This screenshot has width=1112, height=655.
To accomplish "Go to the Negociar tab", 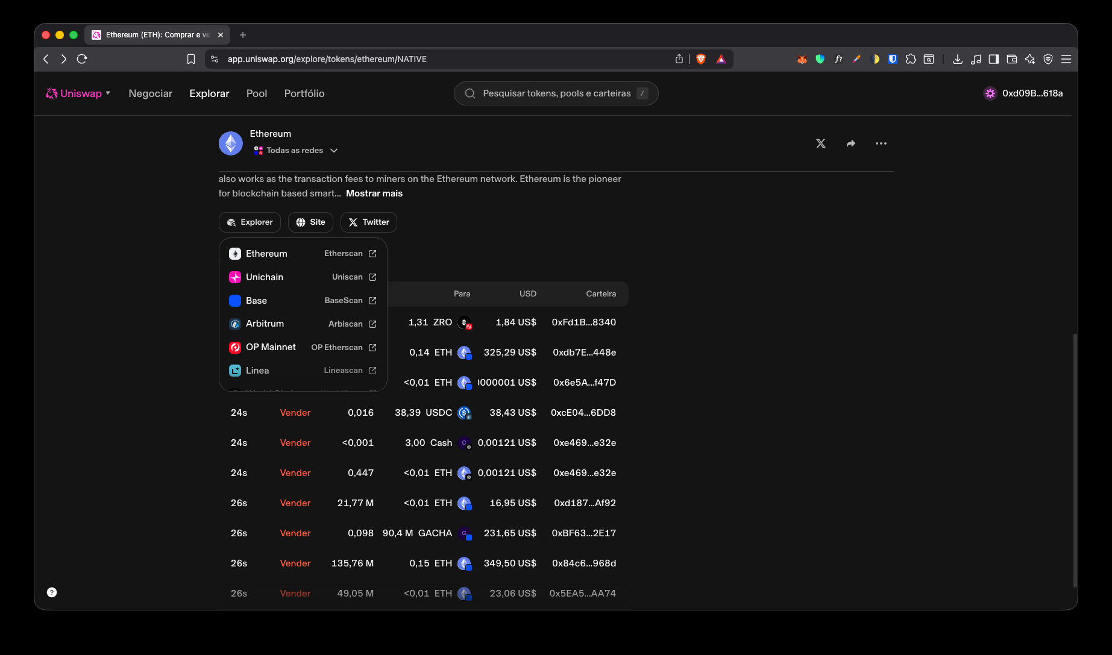I will pyautogui.click(x=150, y=93).
